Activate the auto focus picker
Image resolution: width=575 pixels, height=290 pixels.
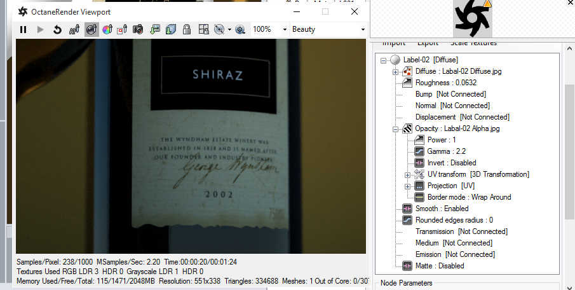point(74,29)
